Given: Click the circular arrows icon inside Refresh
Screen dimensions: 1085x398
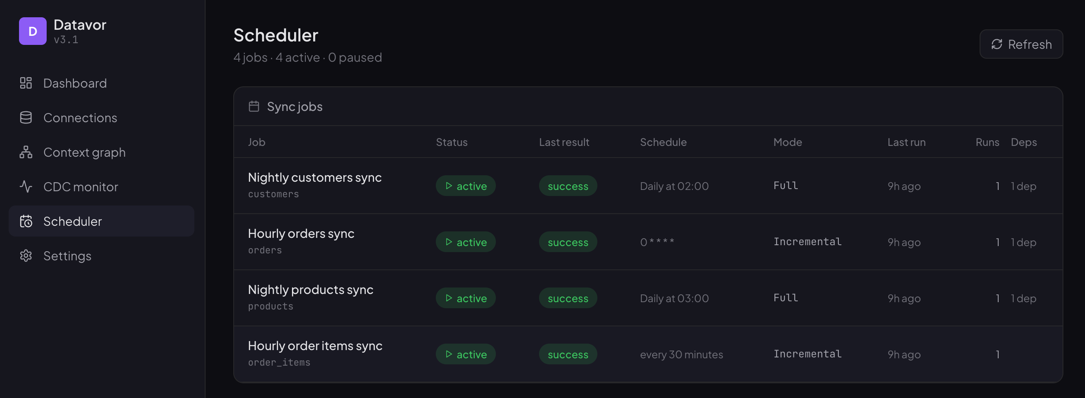Looking at the screenshot, I should pos(997,44).
